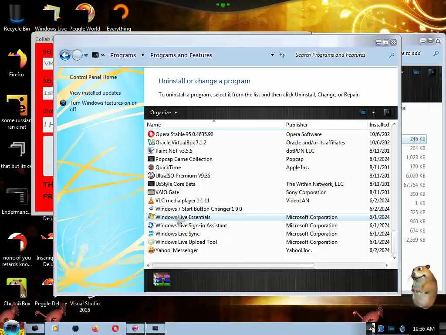Click the scroll up arrow of program list
Image resolution: width=446 pixels, height=335 pixels.
[x=394, y=124]
